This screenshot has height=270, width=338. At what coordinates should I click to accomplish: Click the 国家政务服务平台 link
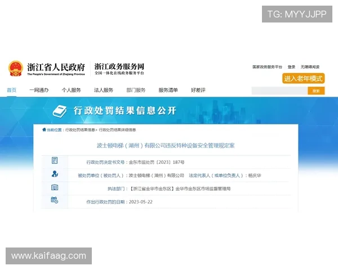click(267, 67)
